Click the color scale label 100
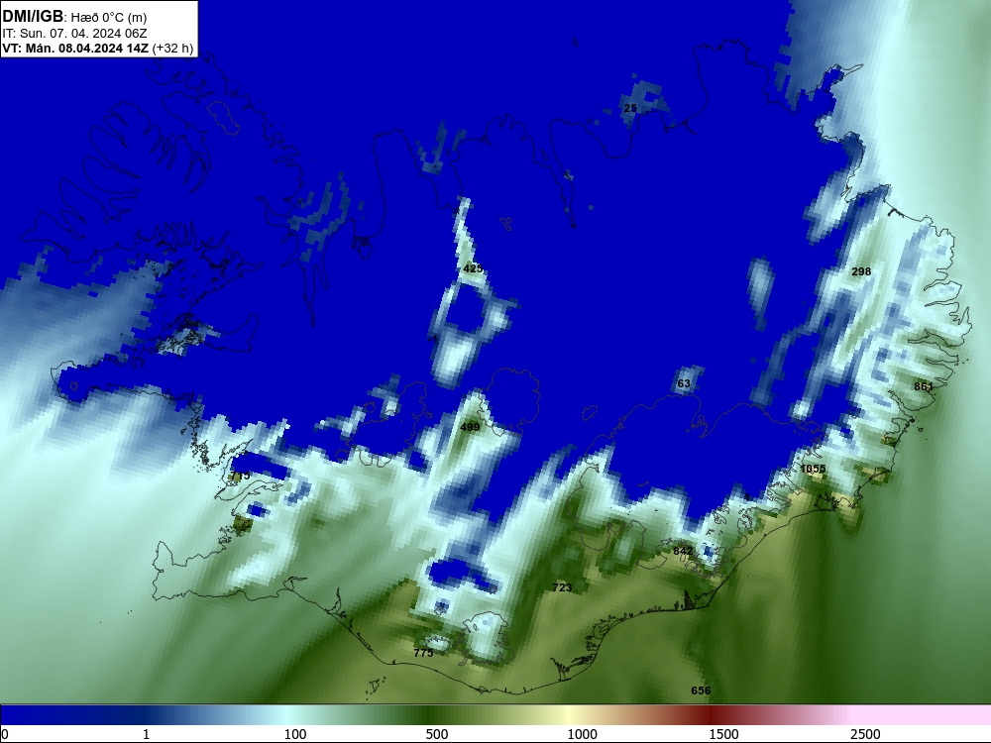 (295, 734)
